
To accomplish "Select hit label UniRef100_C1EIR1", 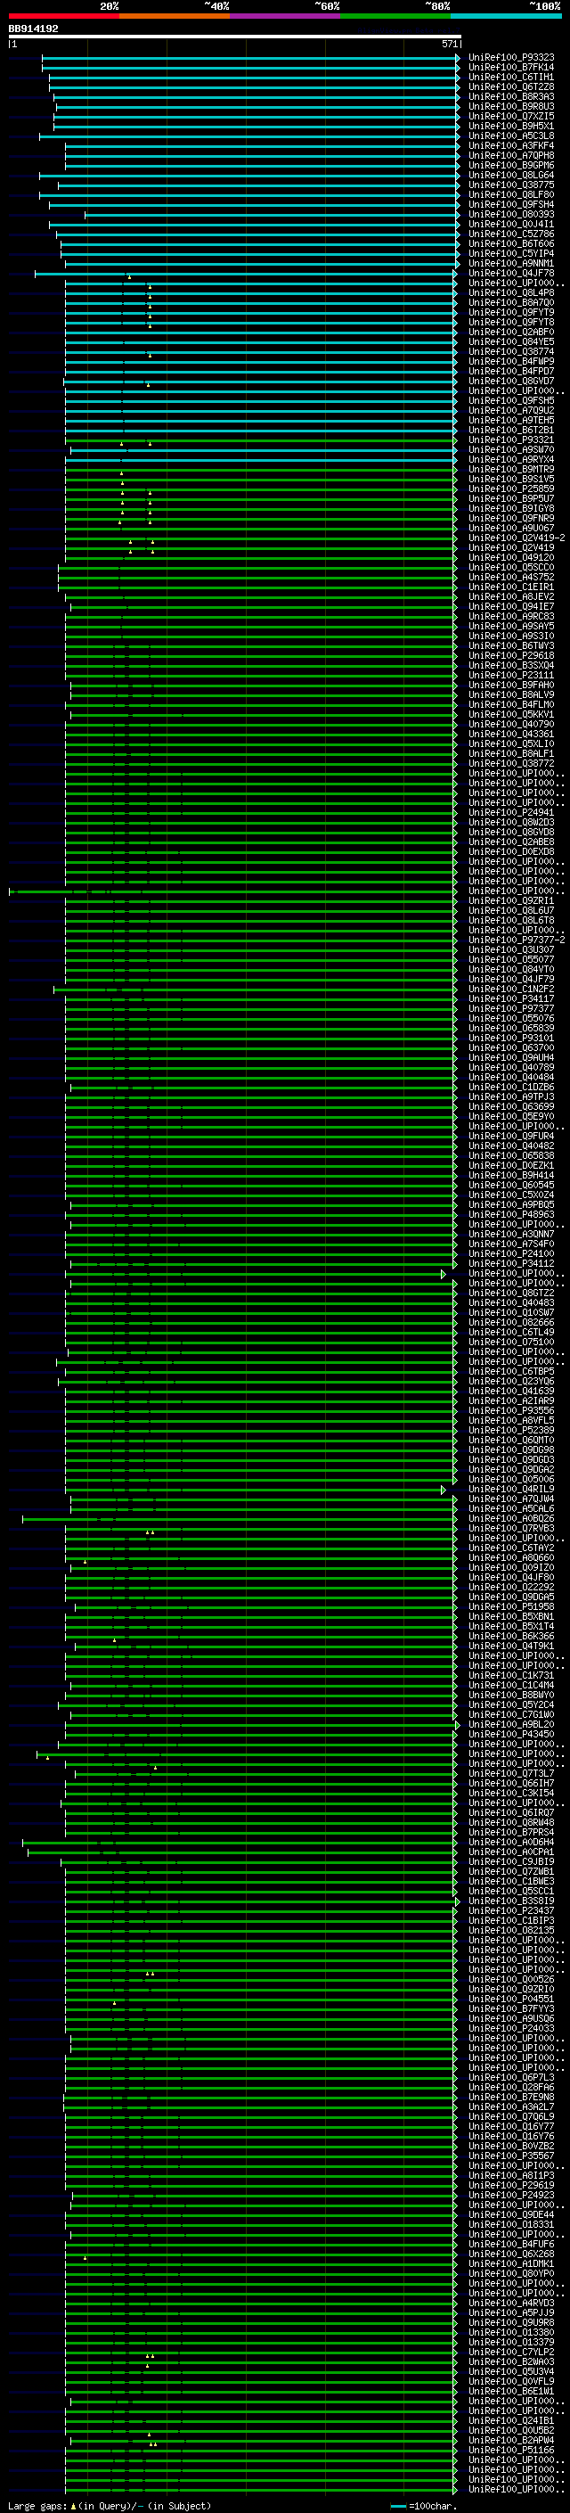I will coord(511,587).
